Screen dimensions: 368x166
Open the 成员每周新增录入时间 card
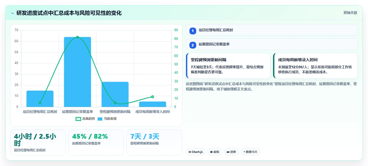(315, 66)
